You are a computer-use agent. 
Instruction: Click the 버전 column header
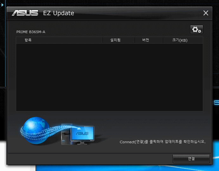point(148,40)
